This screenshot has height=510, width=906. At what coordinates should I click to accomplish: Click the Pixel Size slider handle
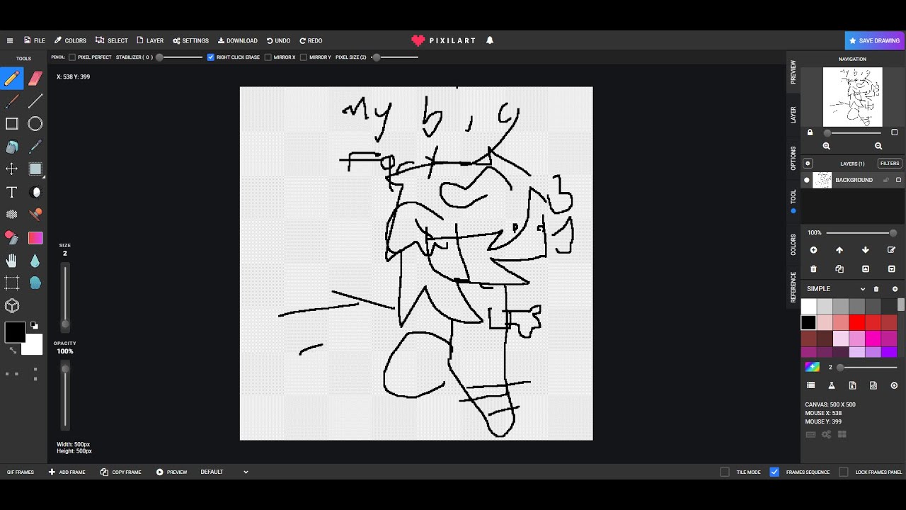[377, 57]
